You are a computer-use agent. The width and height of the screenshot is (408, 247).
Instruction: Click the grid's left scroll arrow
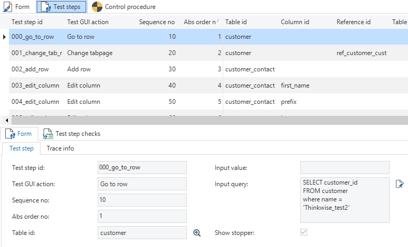pos(5,120)
